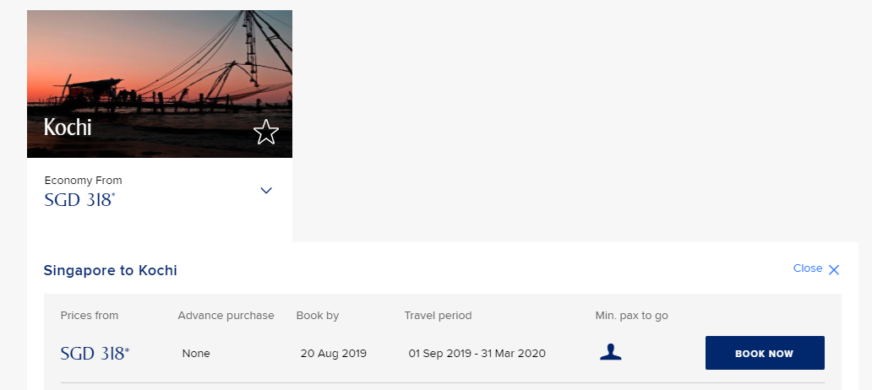Collapse the Kochi fare chevron
The width and height of the screenshot is (872, 390).
(x=266, y=191)
